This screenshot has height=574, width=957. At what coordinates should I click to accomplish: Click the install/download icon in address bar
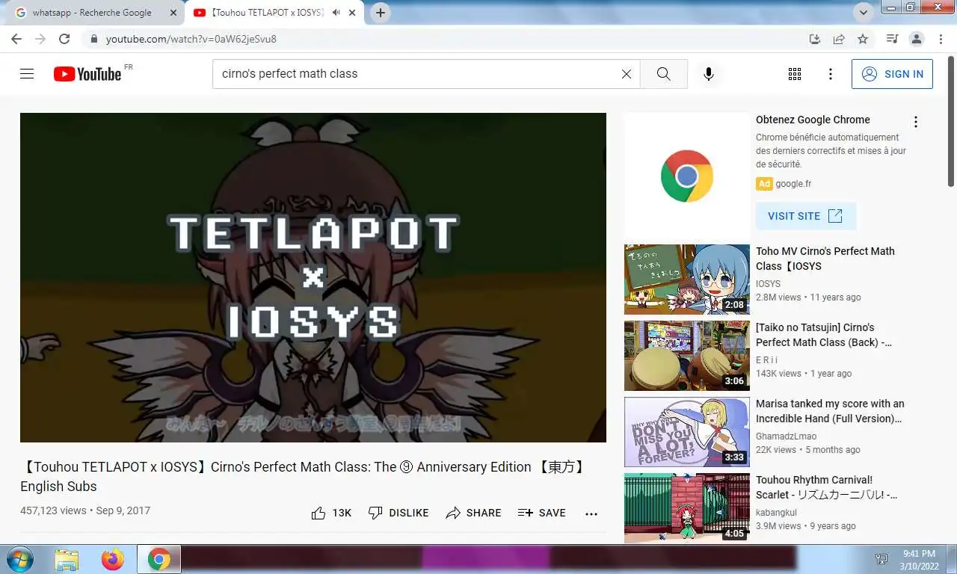[x=815, y=39]
